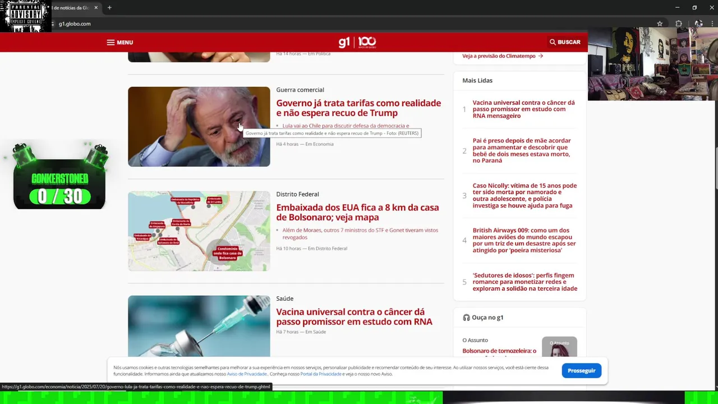Click the vaccine syringe thumbnail
Screen dimensions: 718x404
pyautogui.click(x=199, y=326)
